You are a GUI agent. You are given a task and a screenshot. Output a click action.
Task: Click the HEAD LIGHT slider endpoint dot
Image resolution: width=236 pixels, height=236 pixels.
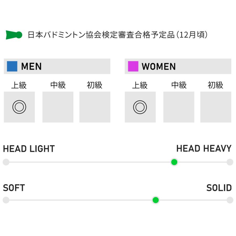6,162
